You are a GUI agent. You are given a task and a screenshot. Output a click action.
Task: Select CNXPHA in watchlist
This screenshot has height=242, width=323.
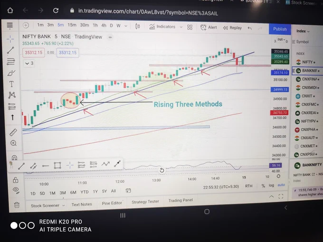[x=307, y=130]
